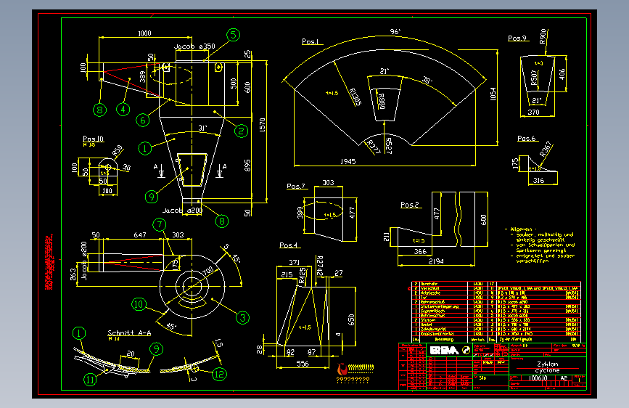Click the Pos.6 view label
The height and width of the screenshot is (408, 629).
coord(526,139)
